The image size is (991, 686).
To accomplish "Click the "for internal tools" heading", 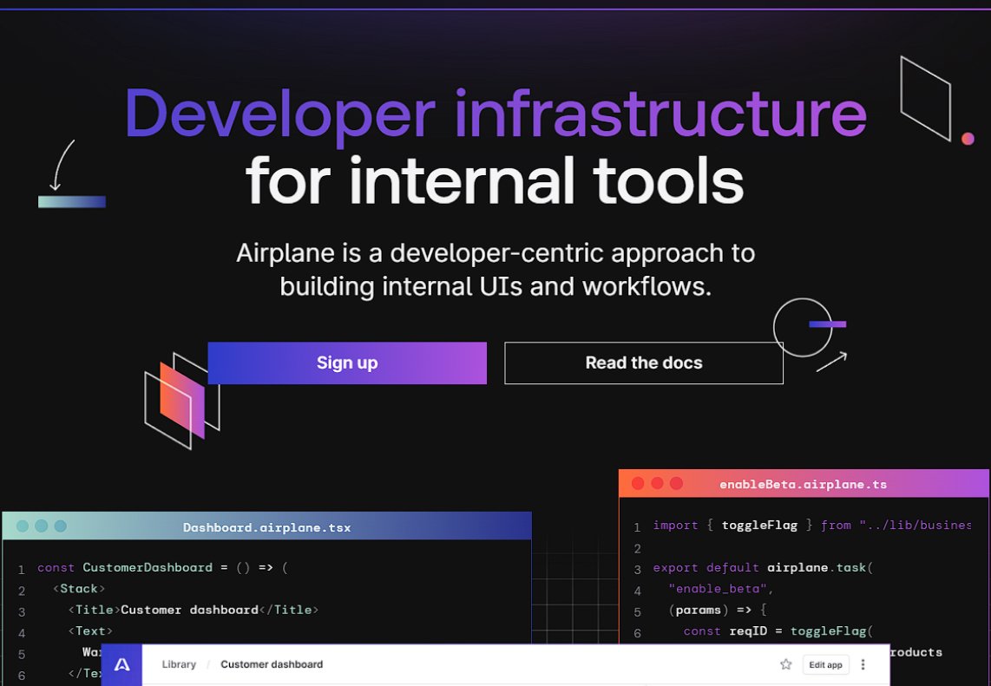I will click(x=495, y=182).
